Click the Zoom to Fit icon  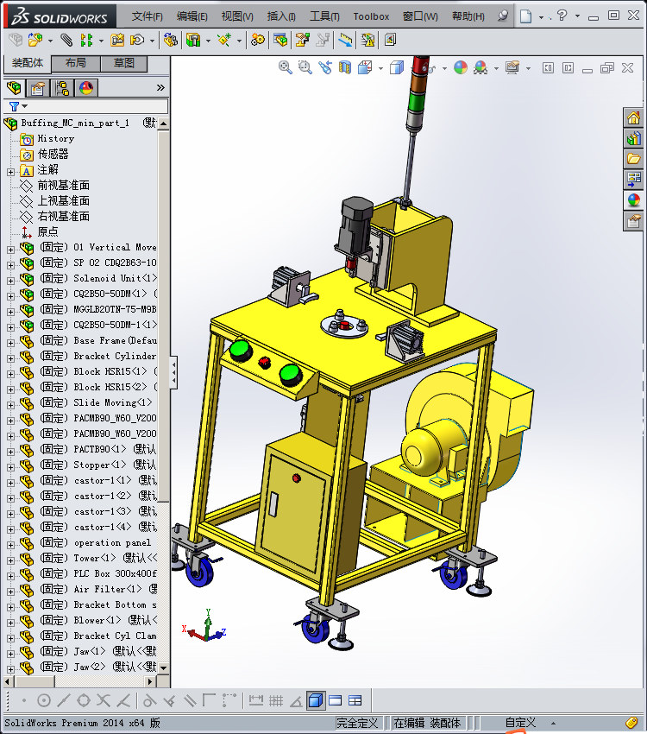pos(286,68)
